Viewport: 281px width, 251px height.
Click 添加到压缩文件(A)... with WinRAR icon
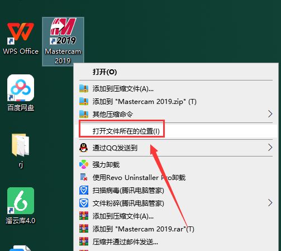coord(176,216)
